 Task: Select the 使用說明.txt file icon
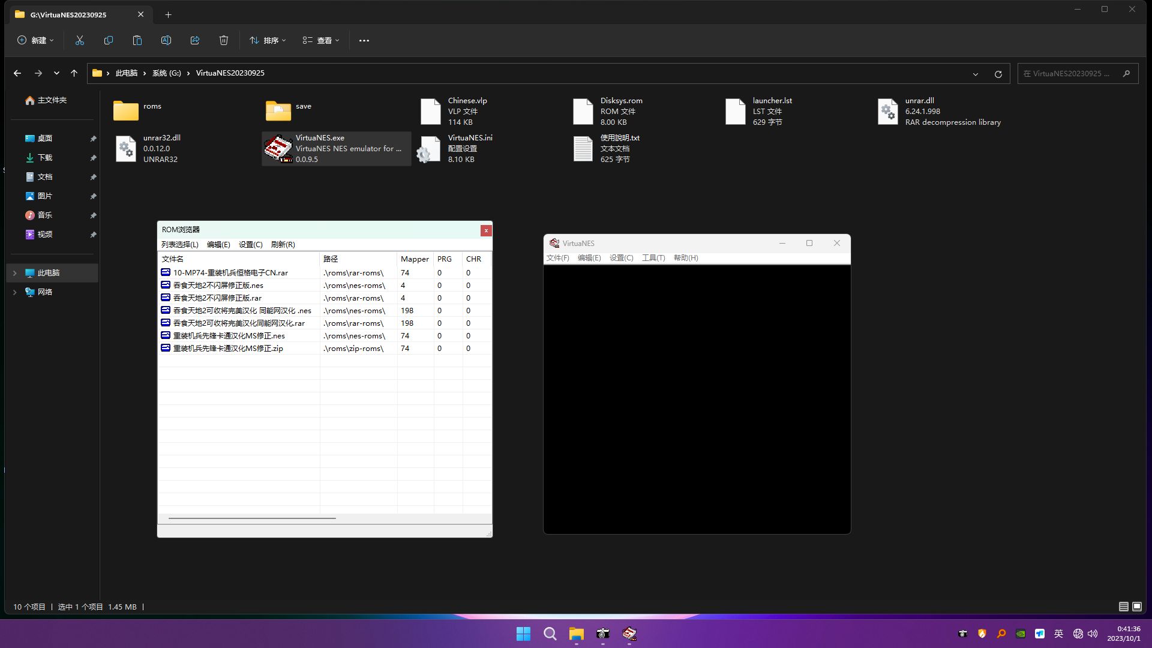(x=583, y=149)
